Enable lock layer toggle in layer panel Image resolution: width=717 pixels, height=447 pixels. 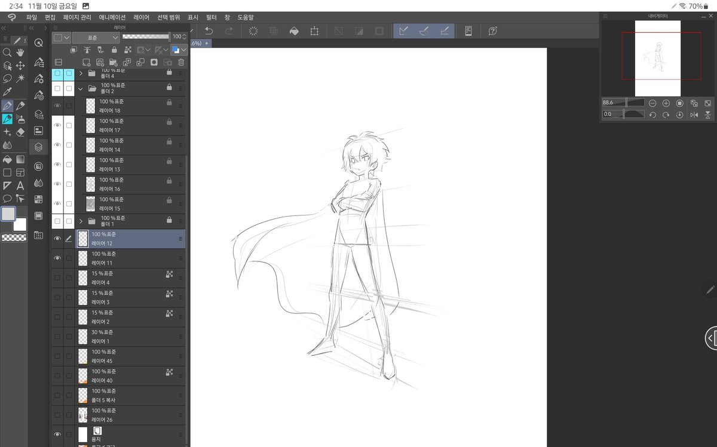coord(114,50)
